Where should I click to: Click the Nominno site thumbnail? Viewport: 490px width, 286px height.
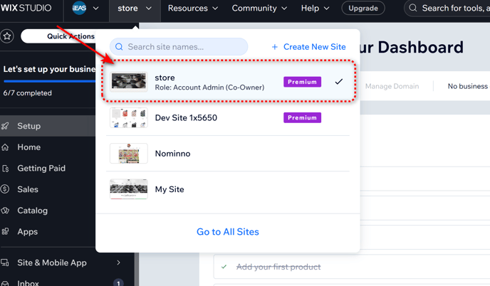tap(129, 153)
